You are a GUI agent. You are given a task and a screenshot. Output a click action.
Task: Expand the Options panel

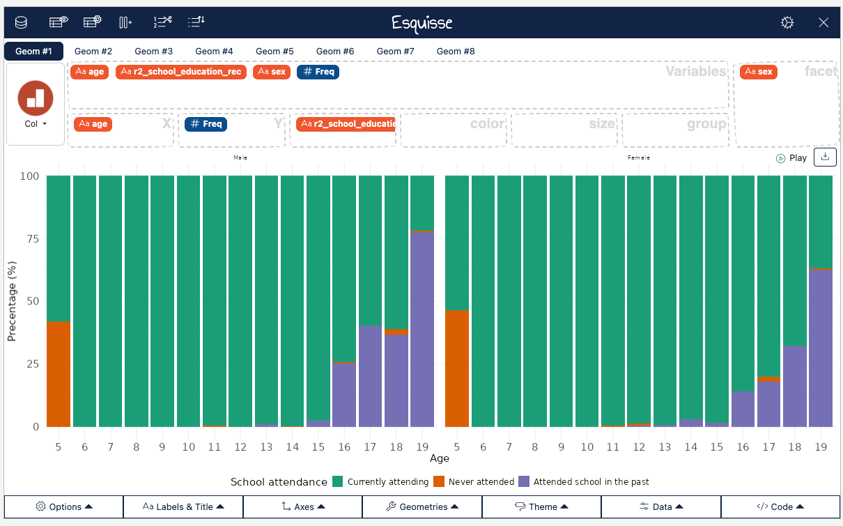64,506
